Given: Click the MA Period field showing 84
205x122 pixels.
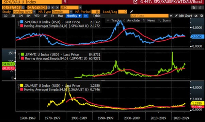Looking at the screenshot, I should [x=96, y=12].
